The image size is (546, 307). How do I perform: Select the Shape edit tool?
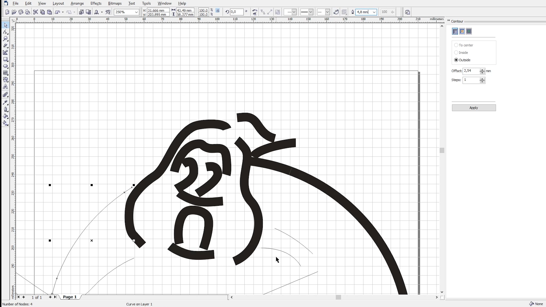5,32
